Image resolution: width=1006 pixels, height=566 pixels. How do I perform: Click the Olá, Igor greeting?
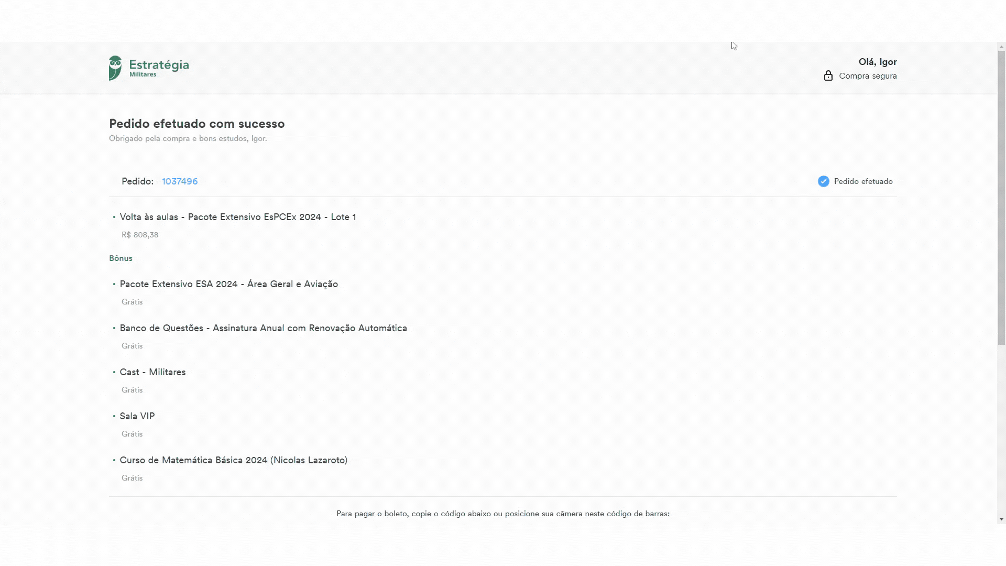pos(878,62)
